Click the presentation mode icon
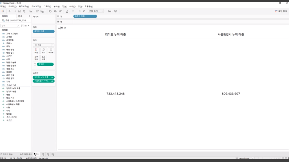 point(115,11)
